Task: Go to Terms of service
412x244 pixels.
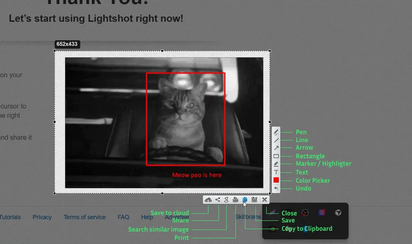Action: point(85,217)
